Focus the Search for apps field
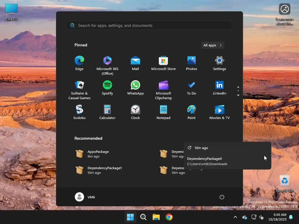The height and width of the screenshot is (224, 299). [149, 25]
